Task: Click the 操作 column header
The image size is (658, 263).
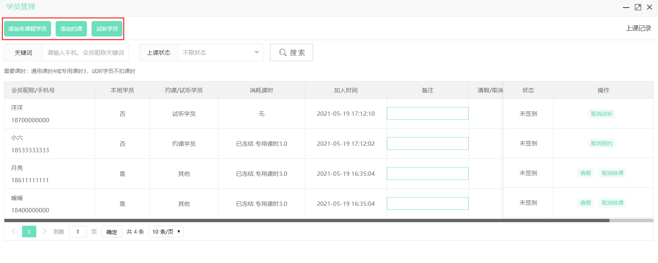Action: click(603, 90)
